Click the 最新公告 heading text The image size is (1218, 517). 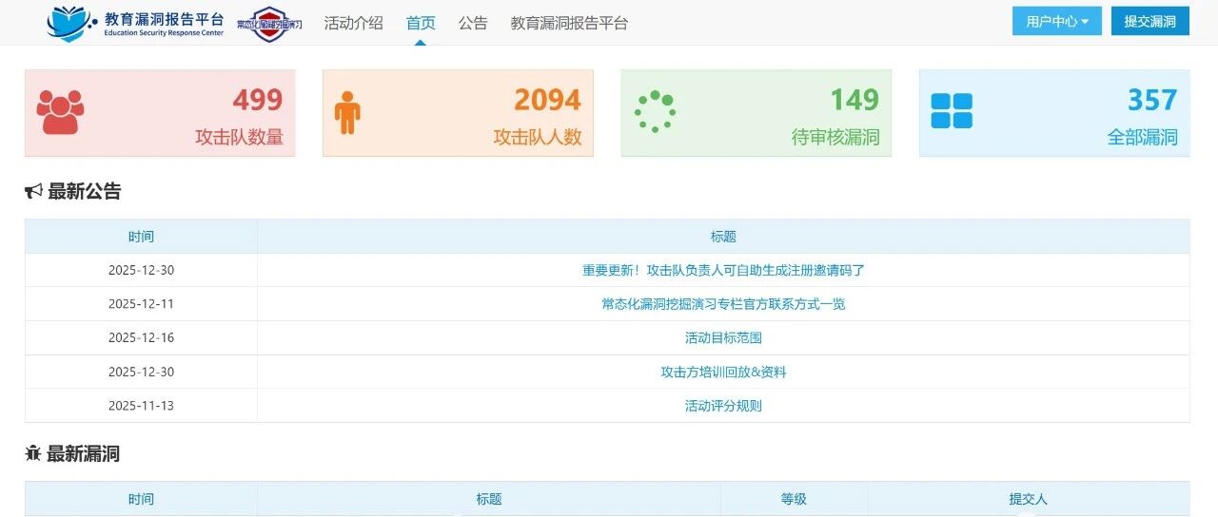click(85, 191)
